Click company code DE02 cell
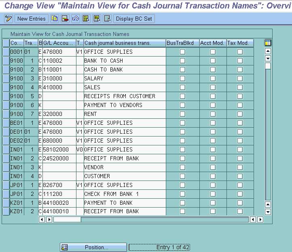 click(x=17, y=141)
